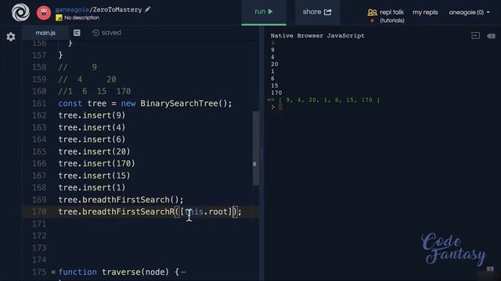Click the JavaScript language badge icon
The width and height of the screenshot is (501, 281).
point(59,18)
